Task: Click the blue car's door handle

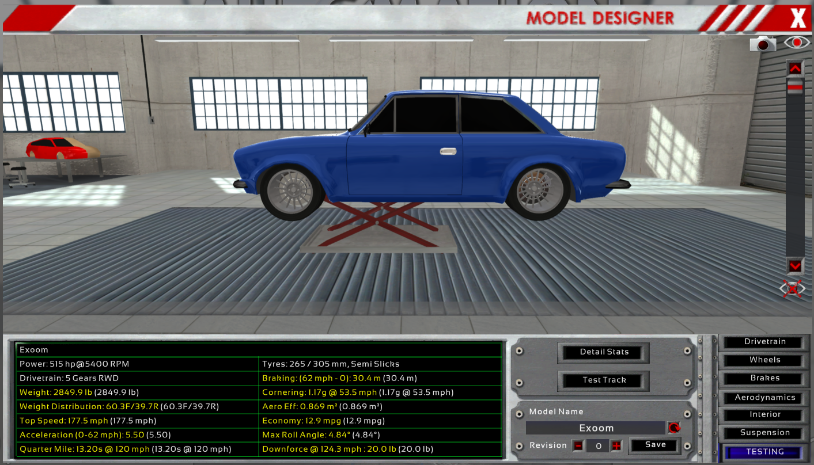Action: (448, 151)
